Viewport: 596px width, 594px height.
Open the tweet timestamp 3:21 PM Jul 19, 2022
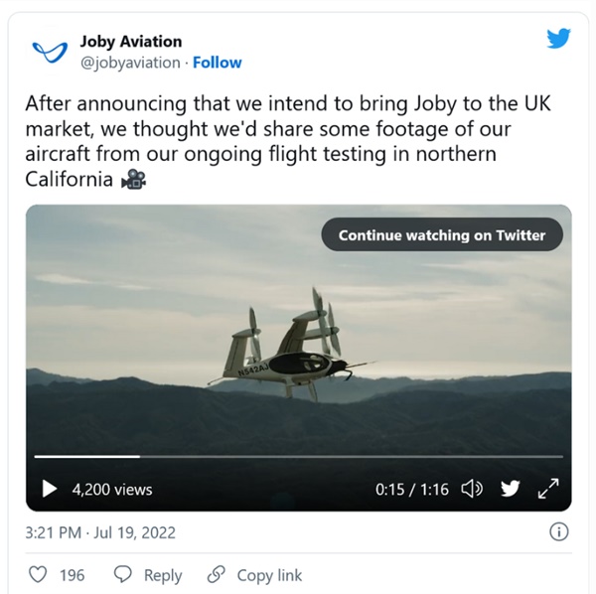[x=100, y=532]
